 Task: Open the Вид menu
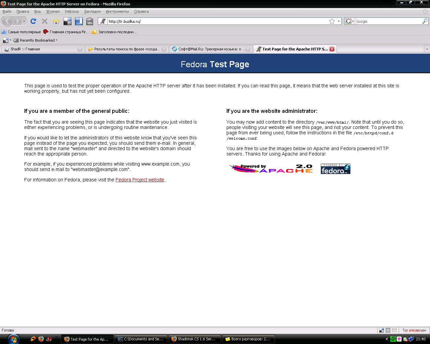tap(37, 11)
